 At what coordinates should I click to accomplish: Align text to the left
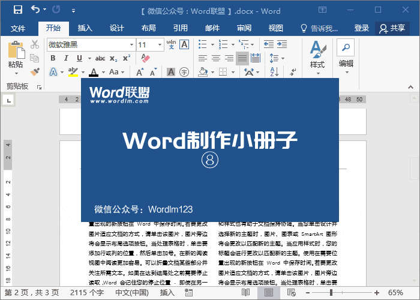pyautogui.click(x=203, y=58)
